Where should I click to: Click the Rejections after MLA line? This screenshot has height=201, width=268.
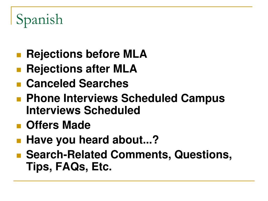82,69
